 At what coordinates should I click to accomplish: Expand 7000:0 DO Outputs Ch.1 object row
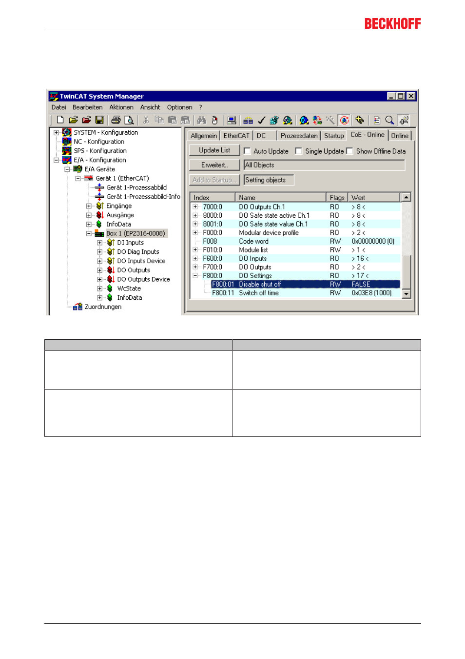[x=195, y=206]
